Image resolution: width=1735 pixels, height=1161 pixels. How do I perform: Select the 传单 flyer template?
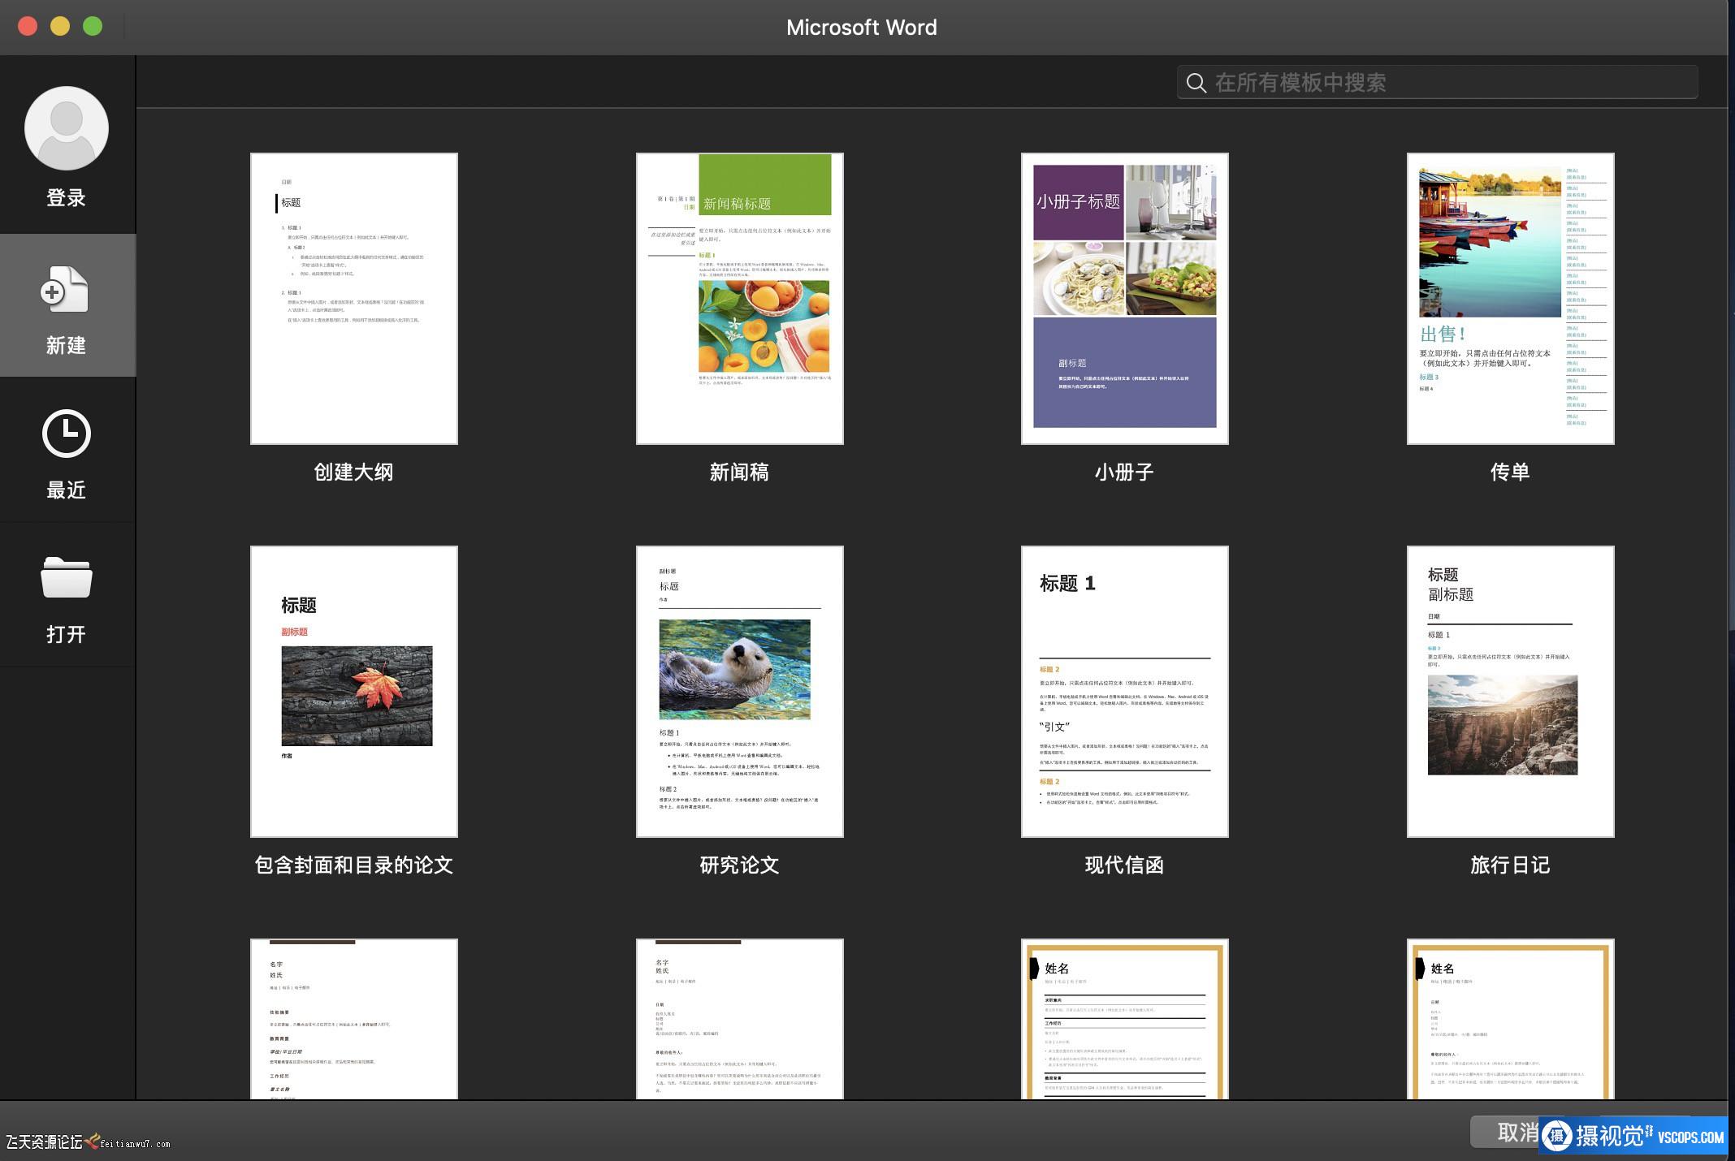(x=1510, y=299)
